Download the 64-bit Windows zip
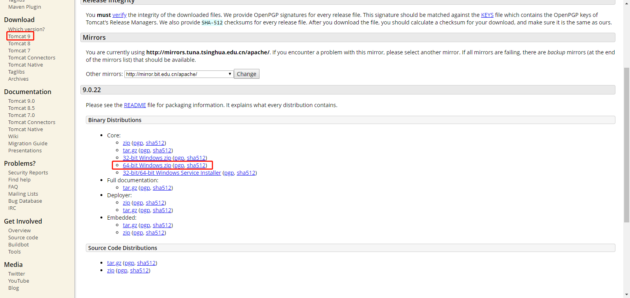The image size is (630, 298). [147, 165]
